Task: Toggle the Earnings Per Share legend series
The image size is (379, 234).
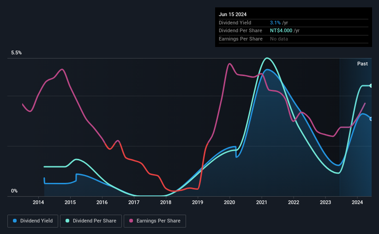Action: click(x=155, y=221)
